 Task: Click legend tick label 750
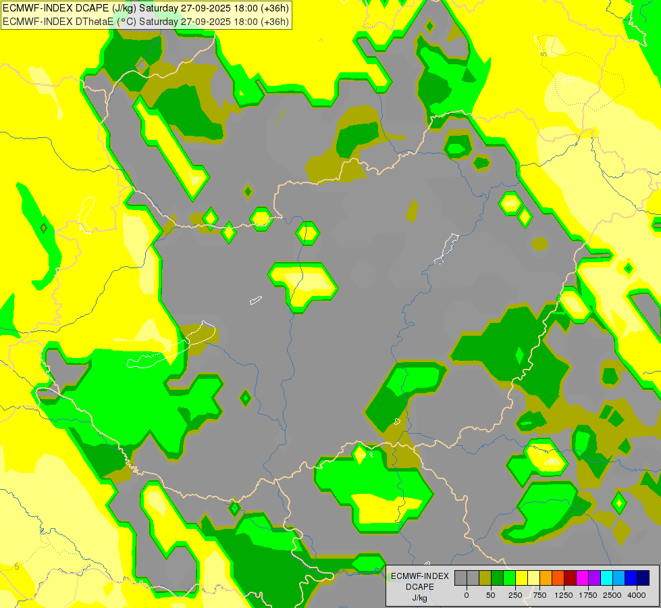(539, 595)
